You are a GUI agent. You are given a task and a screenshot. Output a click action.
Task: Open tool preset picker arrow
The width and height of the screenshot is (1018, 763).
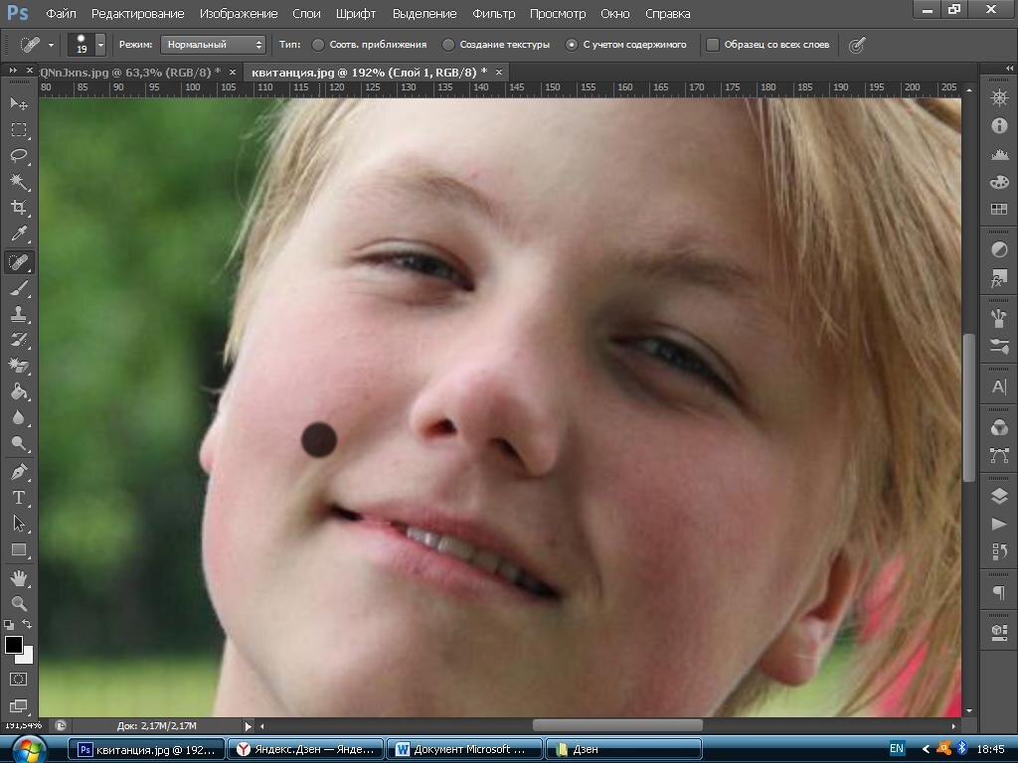(x=52, y=45)
